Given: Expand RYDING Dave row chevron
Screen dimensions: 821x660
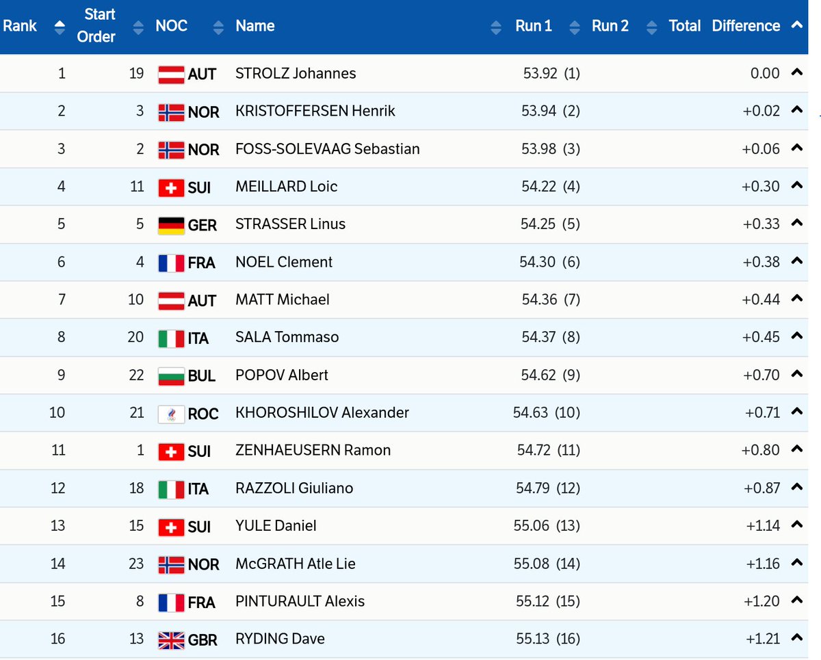Looking at the screenshot, I should tap(796, 638).
